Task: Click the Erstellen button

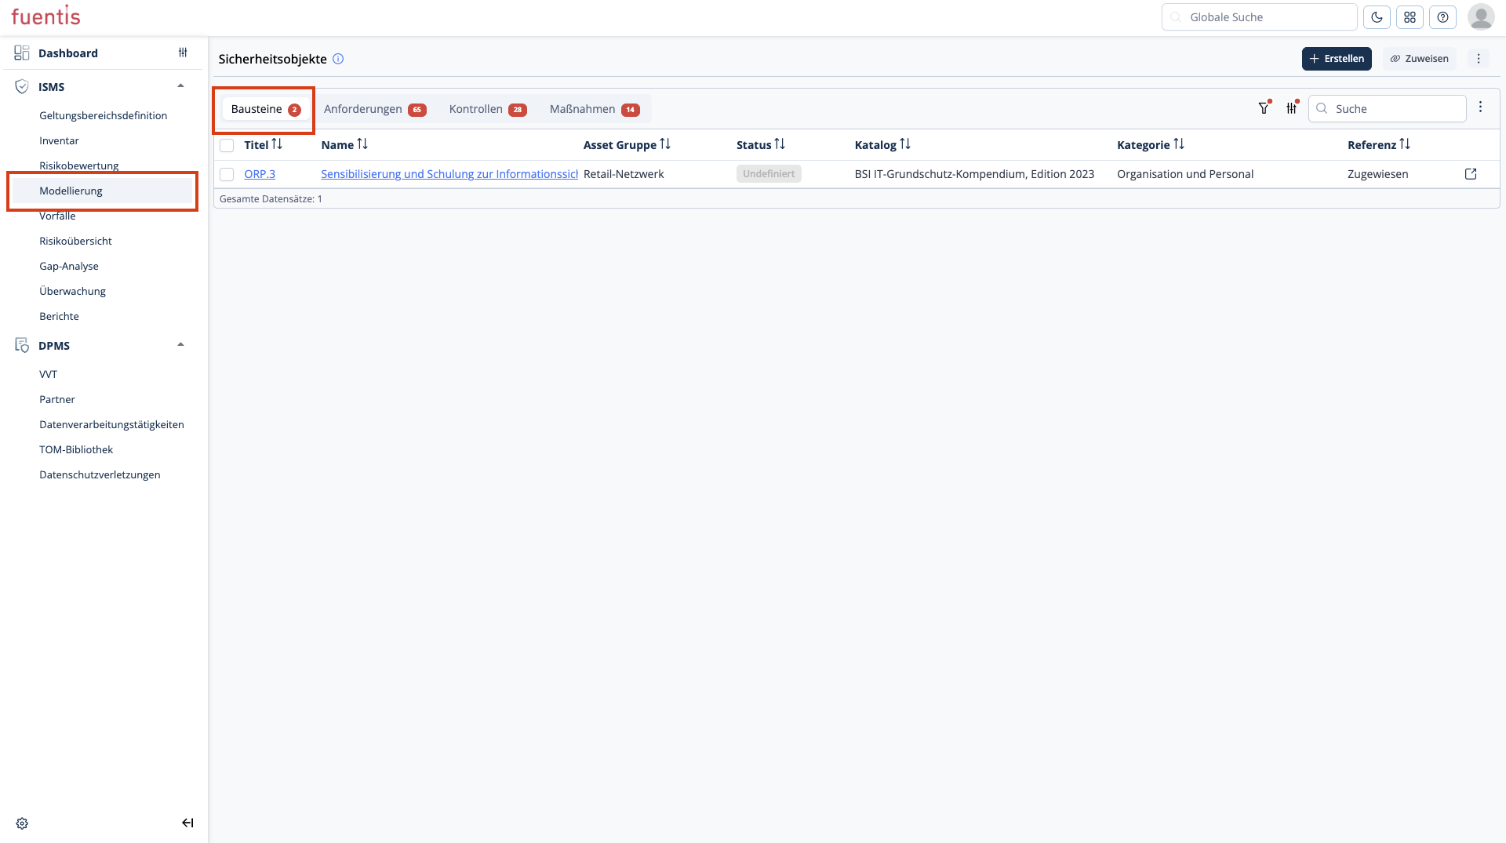Action: [x=1337, y=59]
